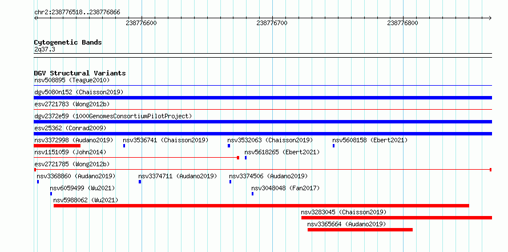Screen dimensions: 508x252
Task: Click dgv2372e59 1000GenomesConsortiumPilotProject label
Action: 113,116
